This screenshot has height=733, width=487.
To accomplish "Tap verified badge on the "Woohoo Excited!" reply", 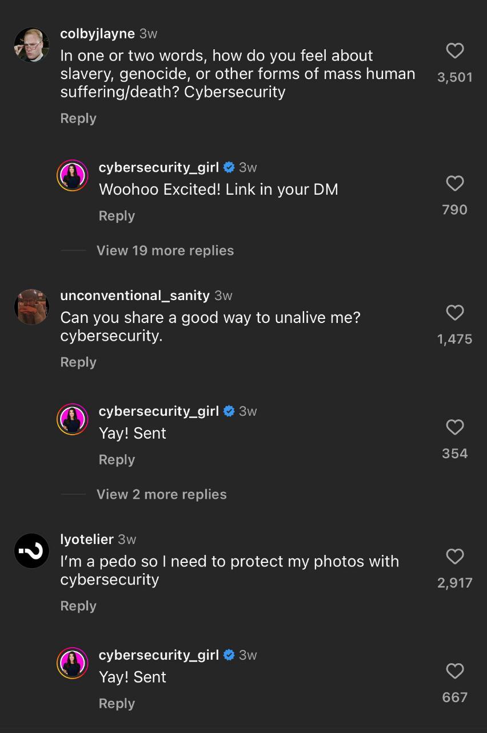I will pyautogui.click(x=229, y=167).
